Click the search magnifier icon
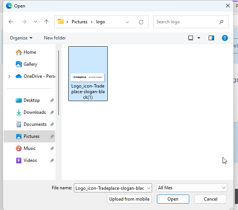 point(221,22)
